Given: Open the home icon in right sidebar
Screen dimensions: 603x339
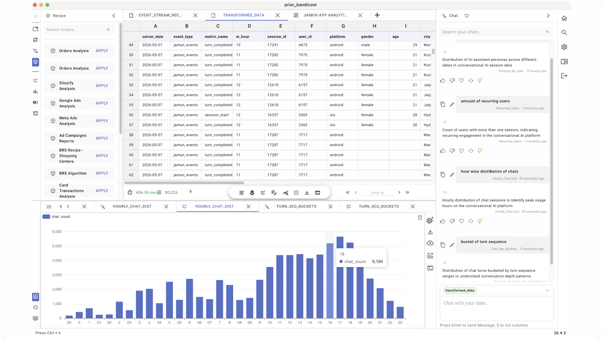Looking at the screenshot, I should pos(564,18).
